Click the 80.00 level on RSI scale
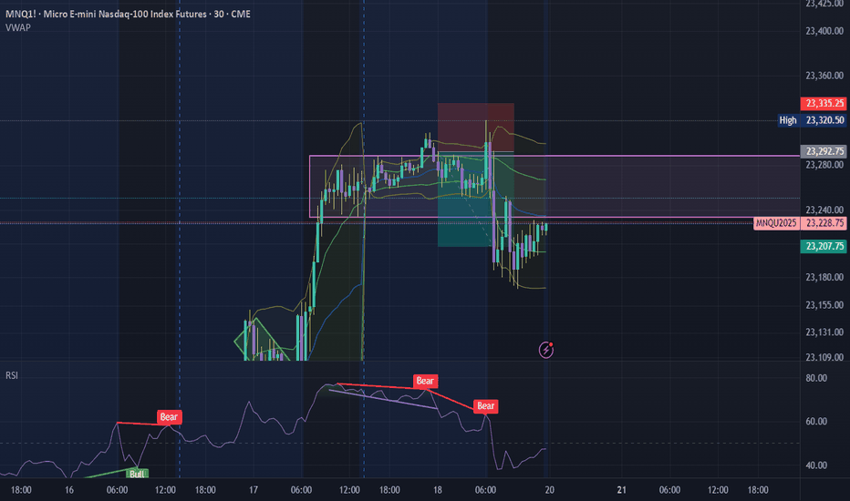The width and height of the screenshot is (850, 501). coord(816,378)
